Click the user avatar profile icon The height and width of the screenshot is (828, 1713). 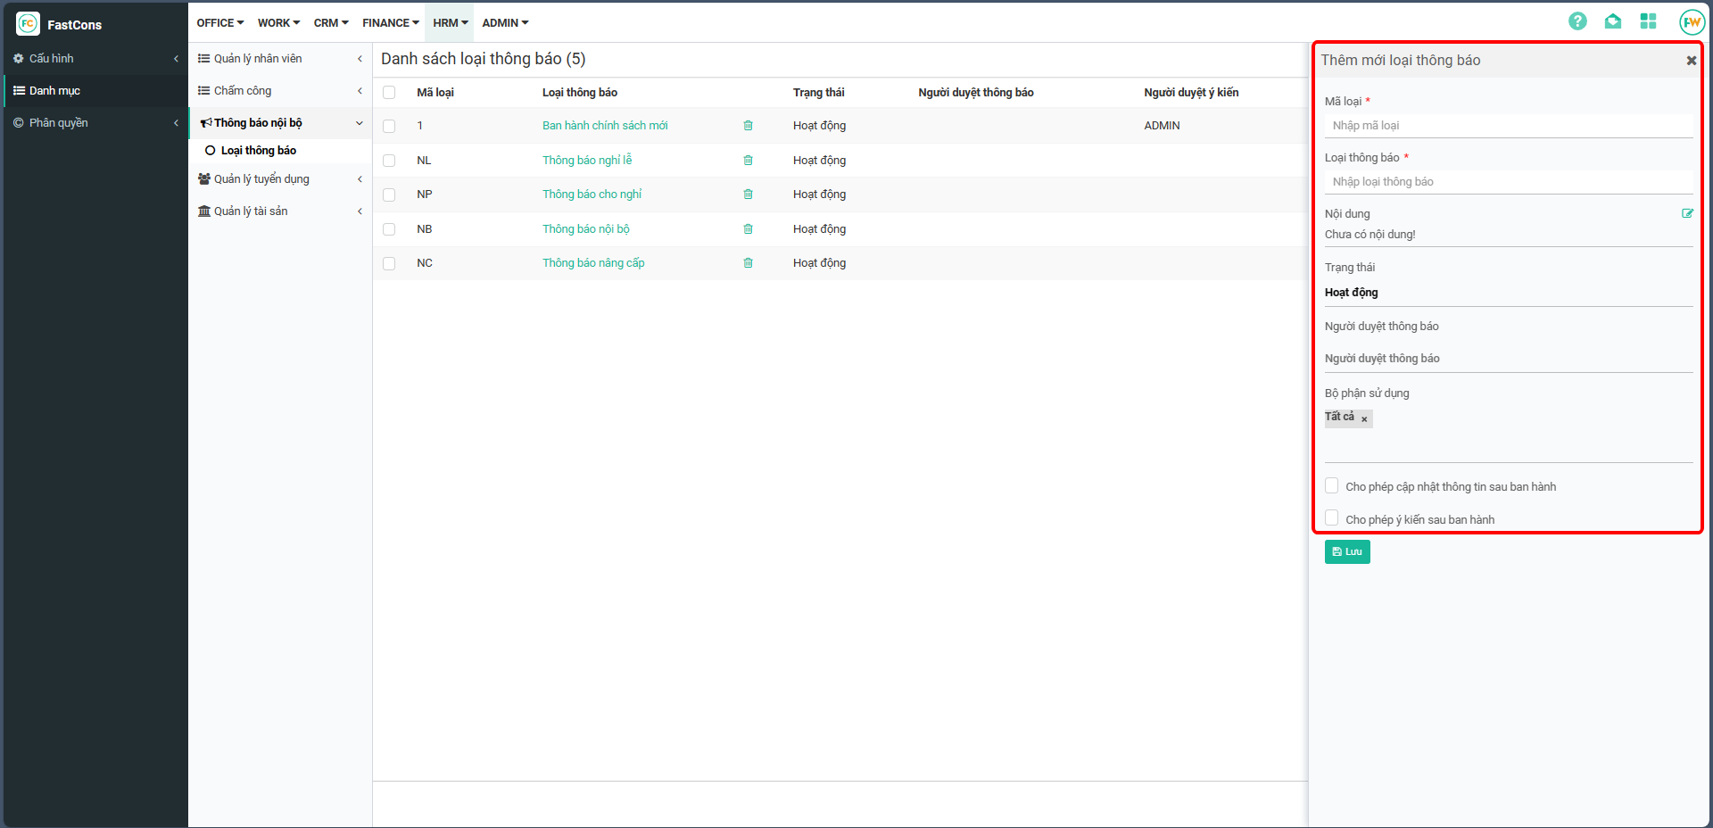[x=1691, y=22]
